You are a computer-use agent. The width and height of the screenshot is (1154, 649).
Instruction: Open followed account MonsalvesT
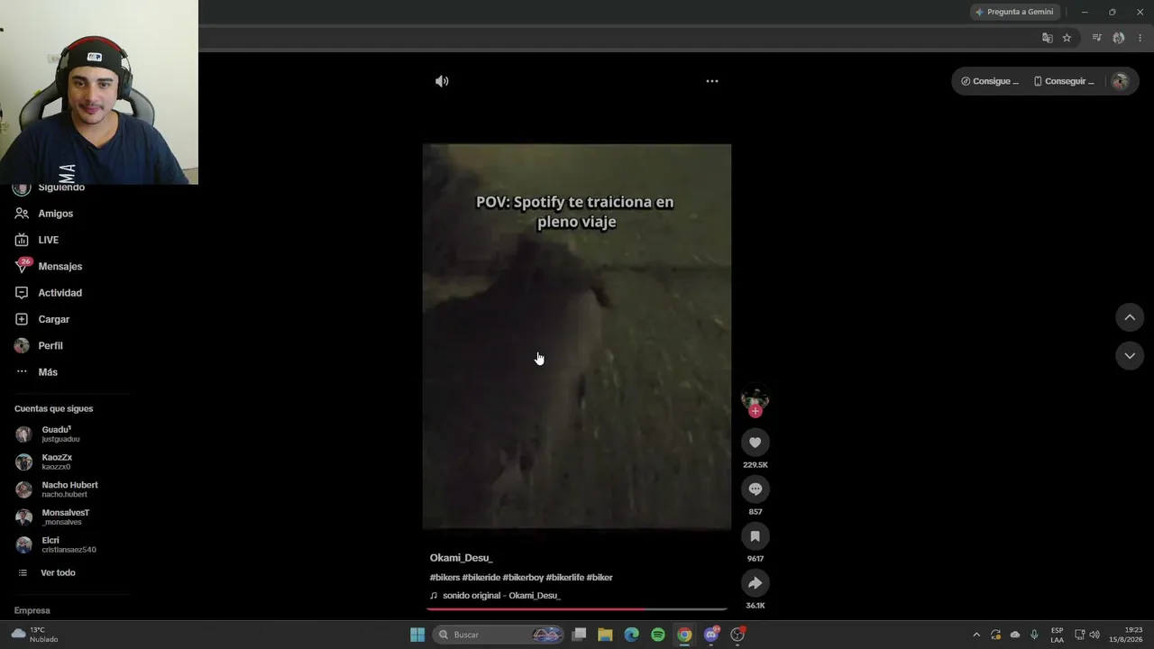(x=68, y=516)
